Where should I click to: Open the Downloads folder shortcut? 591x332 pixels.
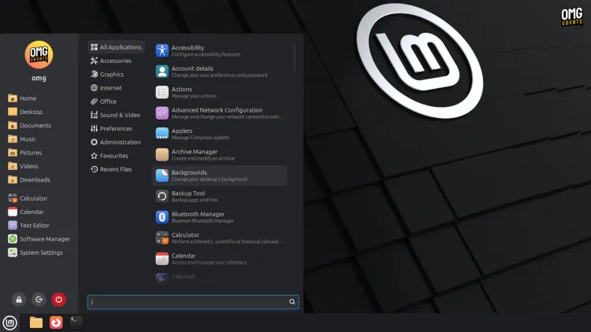point(29,179)
